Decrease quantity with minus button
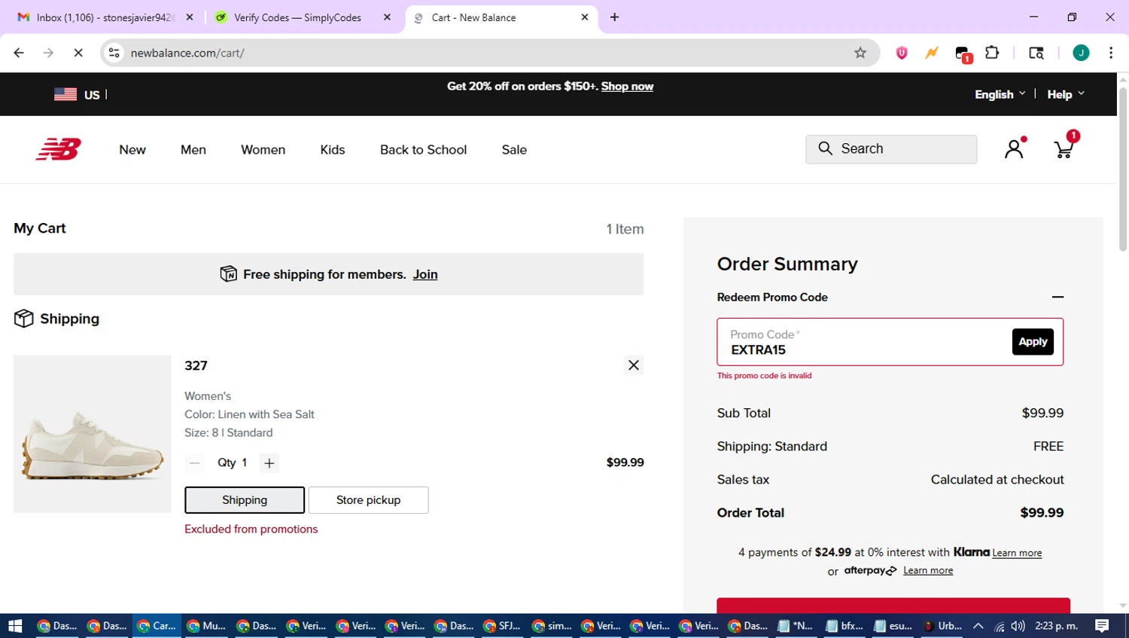Image resolution: width=1129 pixels, height=638 pixels. click(194, 462)
